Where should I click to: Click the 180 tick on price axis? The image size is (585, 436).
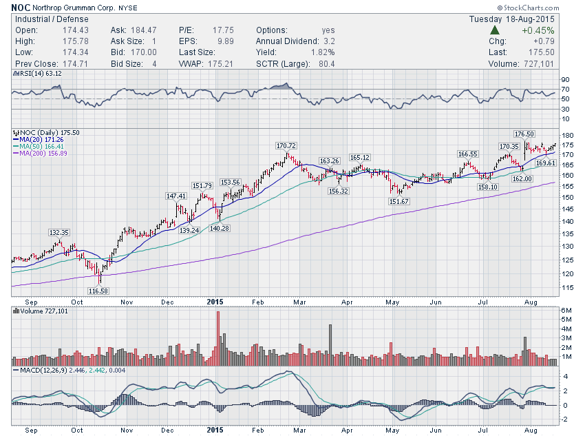click(x=567, y=136)
